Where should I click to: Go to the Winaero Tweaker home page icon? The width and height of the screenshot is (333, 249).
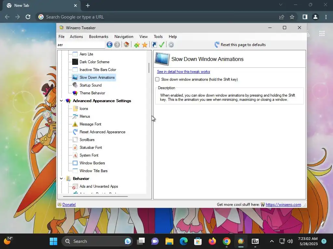(127, 45)
